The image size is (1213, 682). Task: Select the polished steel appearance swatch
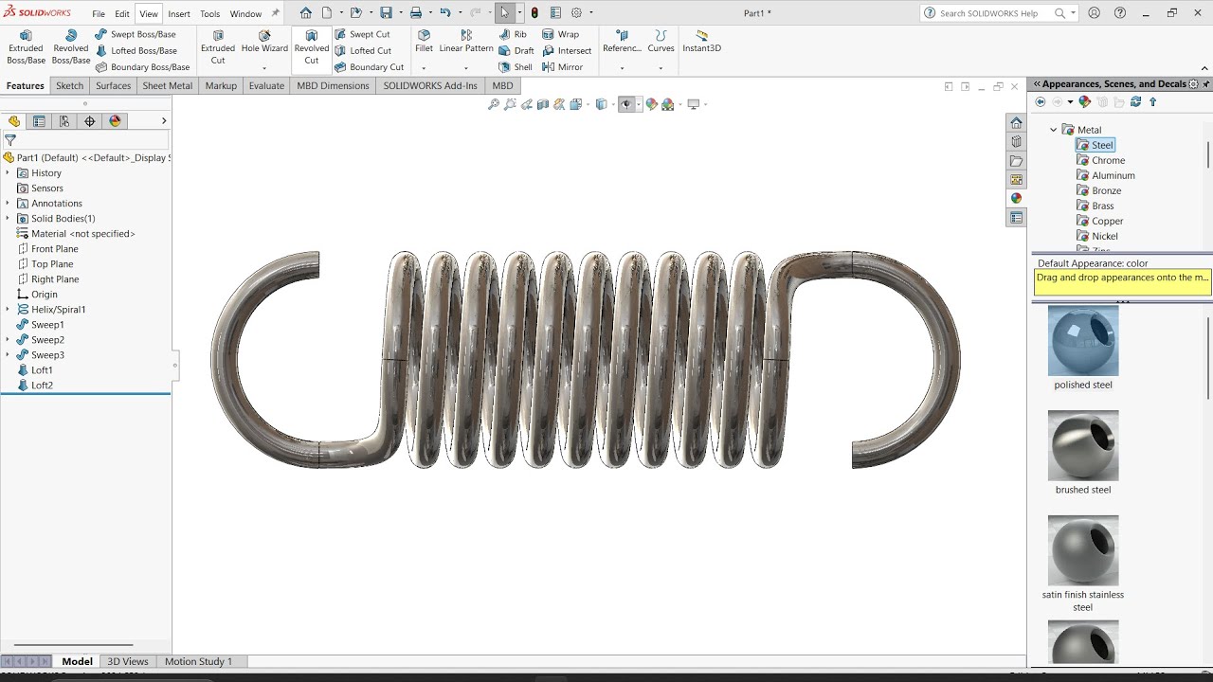(1083, 341)
